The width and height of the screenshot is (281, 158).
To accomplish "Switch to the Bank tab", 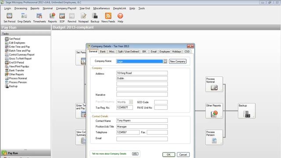I will click(x=103, y=51).
